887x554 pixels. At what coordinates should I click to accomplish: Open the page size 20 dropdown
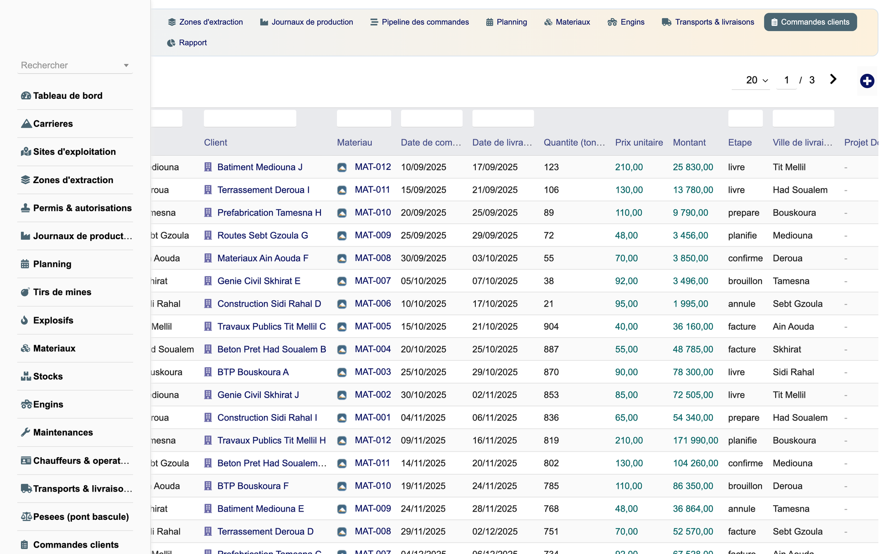[x=757, y=80]
